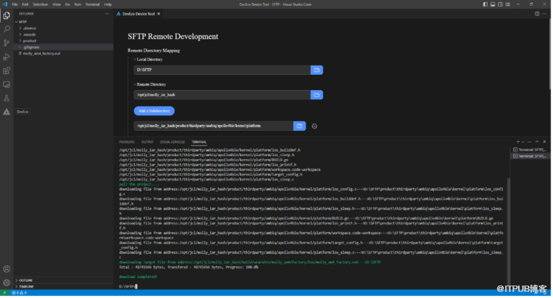Viewport: 553px width, 298px height.
Task: Switch to the TERMINAL panel tab
Action: [199, 142]
